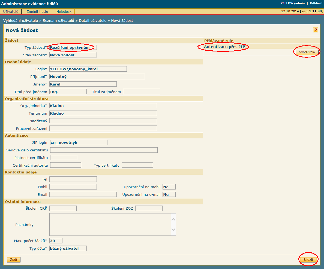Click the JIP login field crr_novotnyk
Screen dimensions: 324x269
coord(79,142)
